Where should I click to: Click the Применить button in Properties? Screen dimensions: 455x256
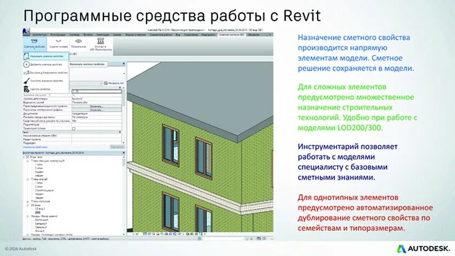point(117,147)
